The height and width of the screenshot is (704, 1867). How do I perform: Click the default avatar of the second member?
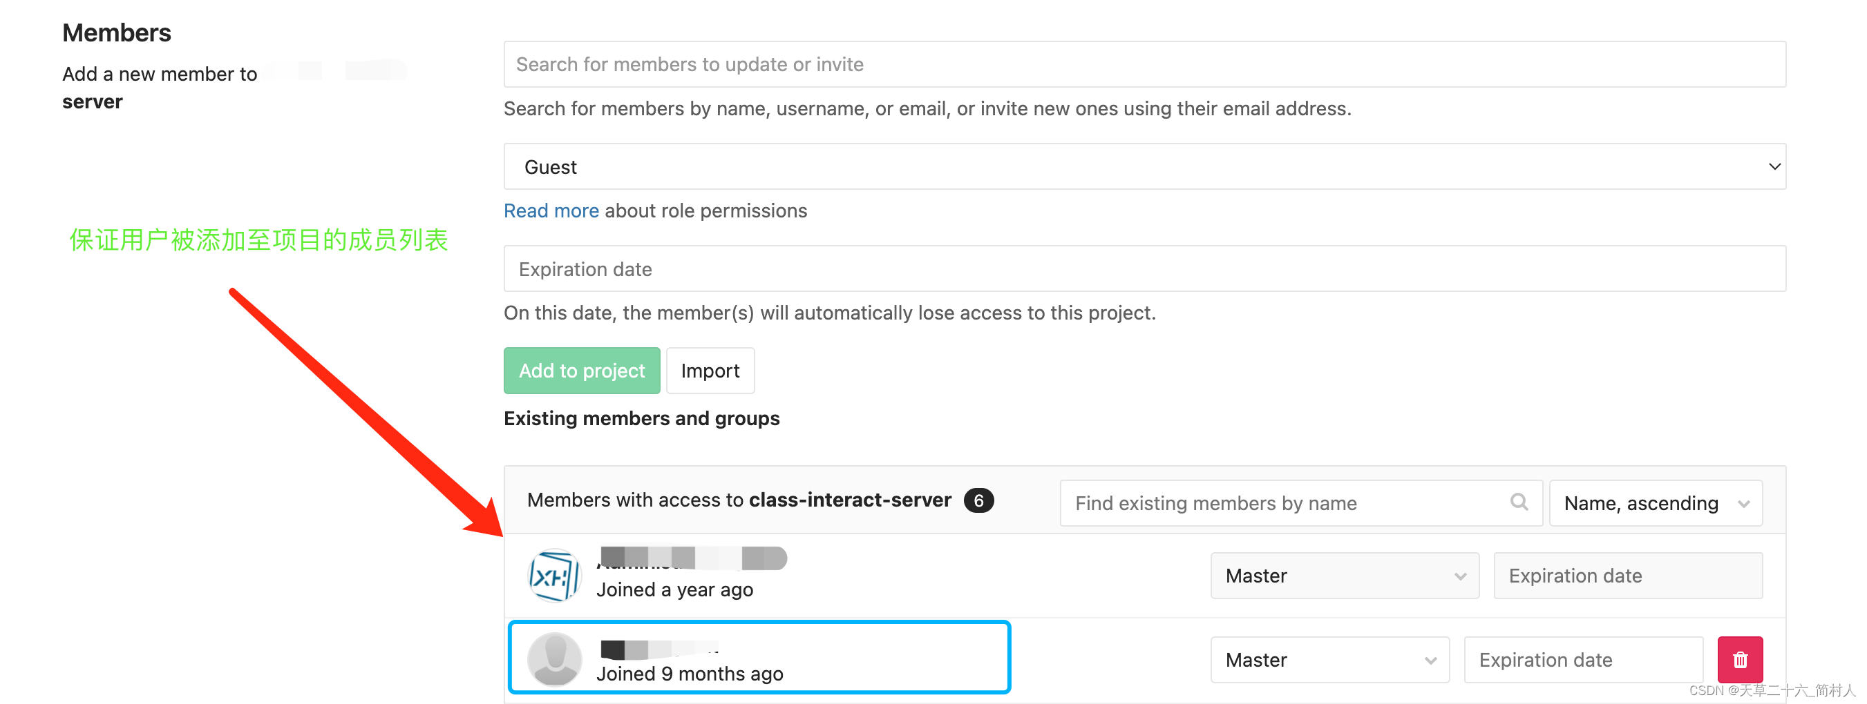tap(554, 658)
